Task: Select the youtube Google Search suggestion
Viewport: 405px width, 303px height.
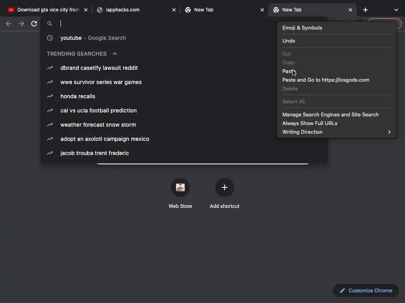Action: (93, 38)
